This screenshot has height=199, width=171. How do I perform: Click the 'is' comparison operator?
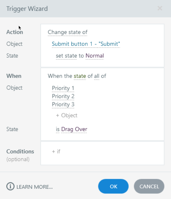[x=58, y=129]
